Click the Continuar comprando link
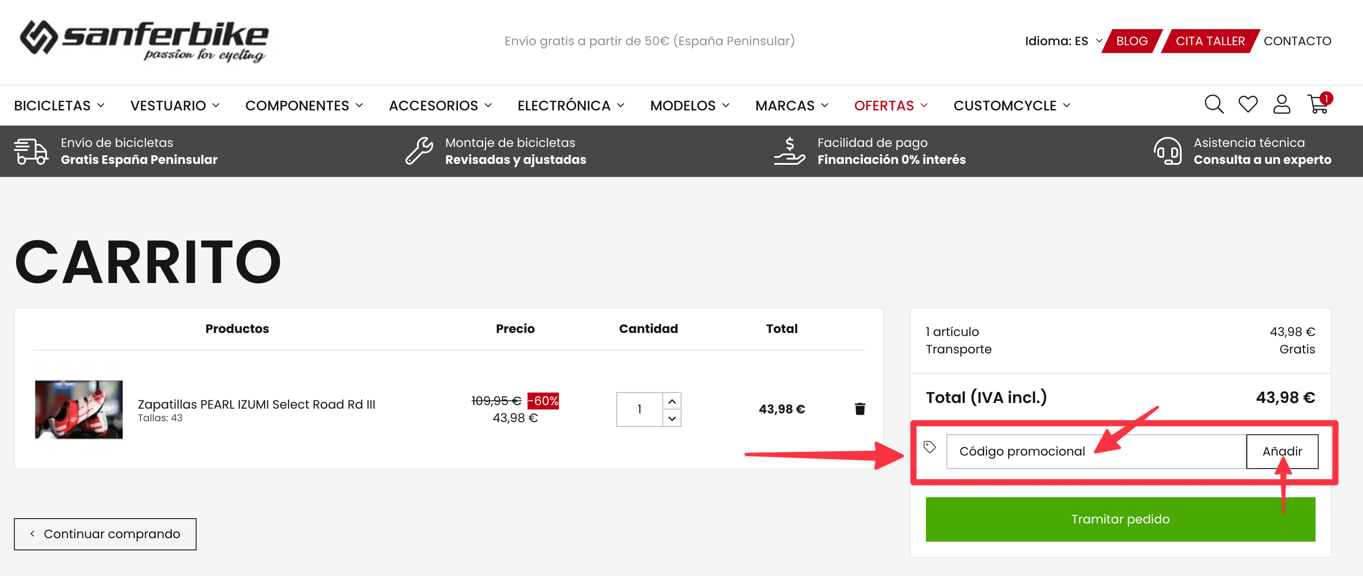Screen dimensions: 1363x576 click(105, 534)
